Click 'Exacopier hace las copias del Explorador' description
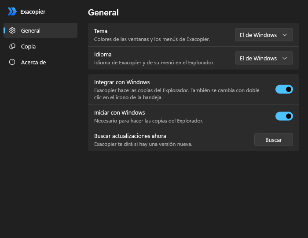The image size is (308, 238). click(177, 94)
